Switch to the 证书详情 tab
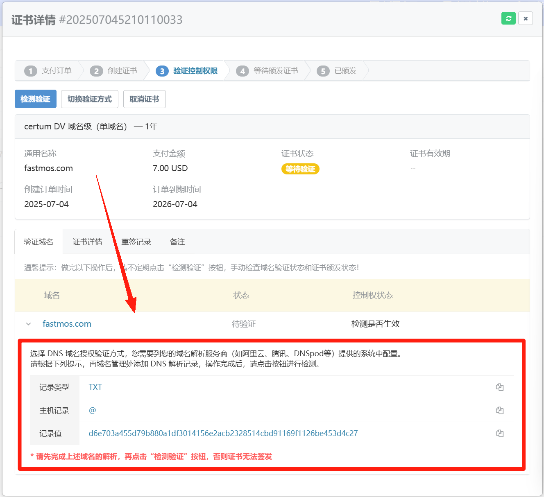The image size is (544, 497). pos(87,242)
